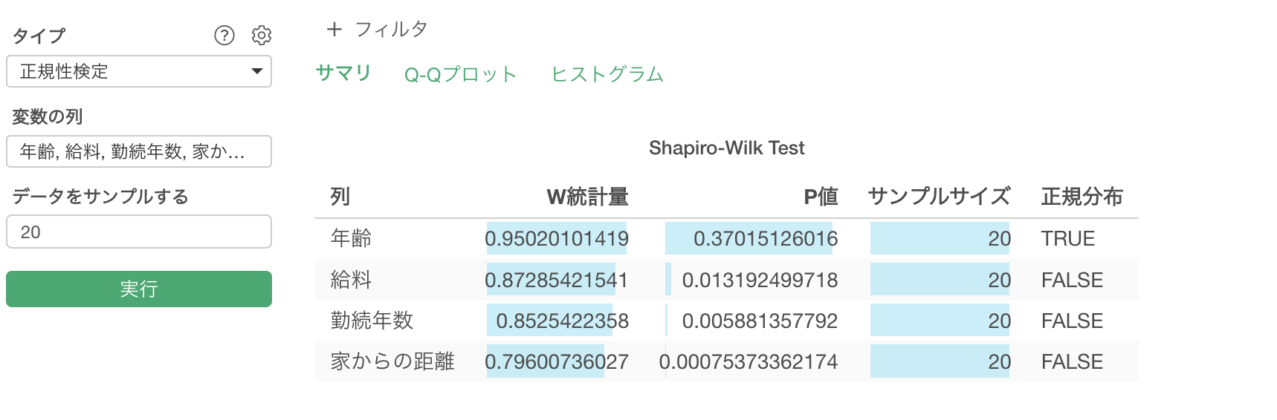Switch to the サマリ tab
Viewport: 1277px width, 420px height.
[343, 73]
